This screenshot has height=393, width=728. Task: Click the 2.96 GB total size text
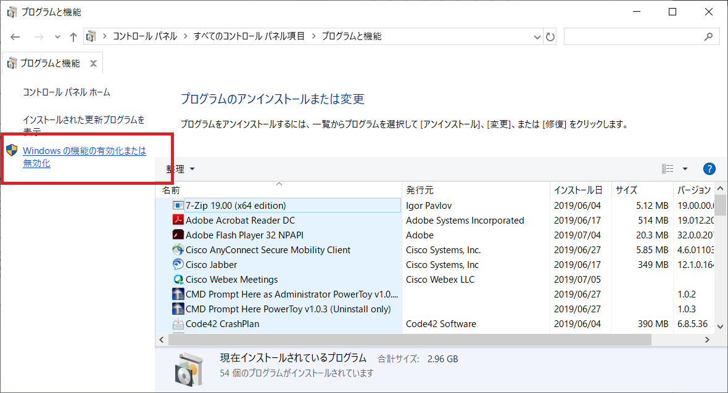442,359
